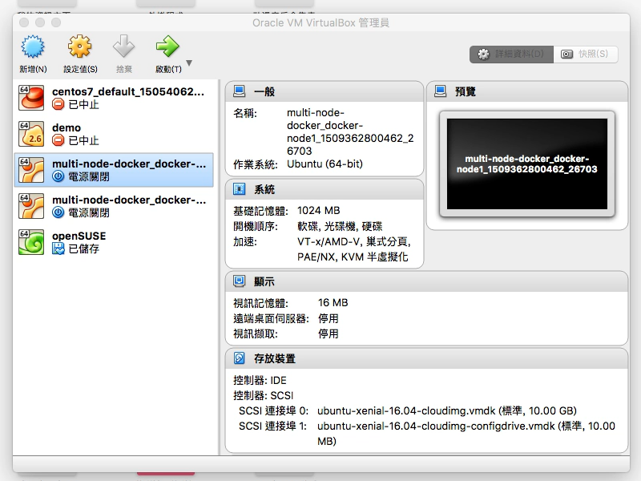
Task: Select the demo VM 2.6 Linux icon
Action: tap(31, 134)
